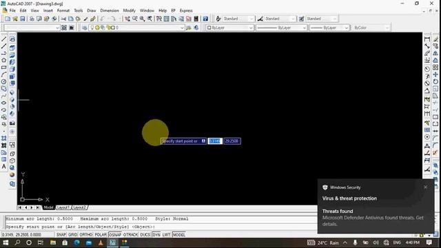Switch to the Layout2 tab
Viewport: 441px width, 248px height.
(79, 207)
